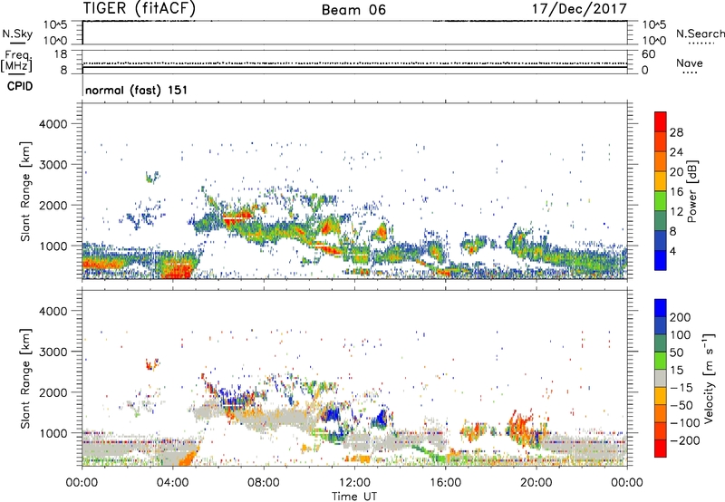Click the 60 tick on Nave axis
725x502 pixels.
pyautogui.click(x=648, y=54)
